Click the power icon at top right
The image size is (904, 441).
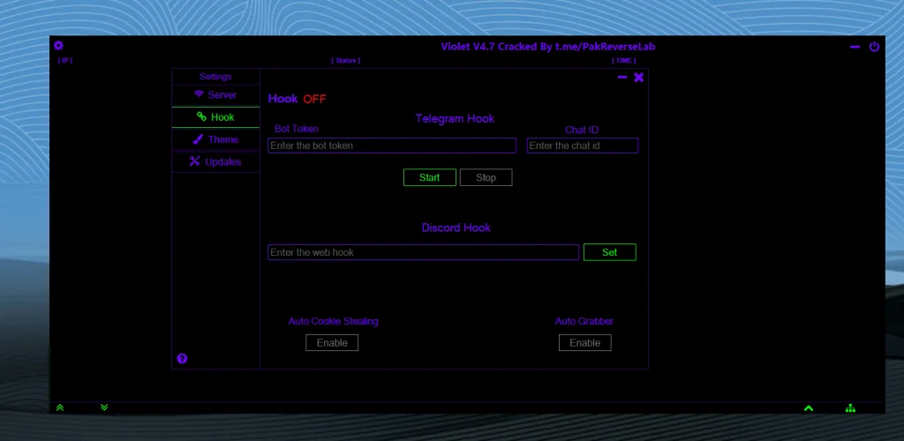click(874, 47)
